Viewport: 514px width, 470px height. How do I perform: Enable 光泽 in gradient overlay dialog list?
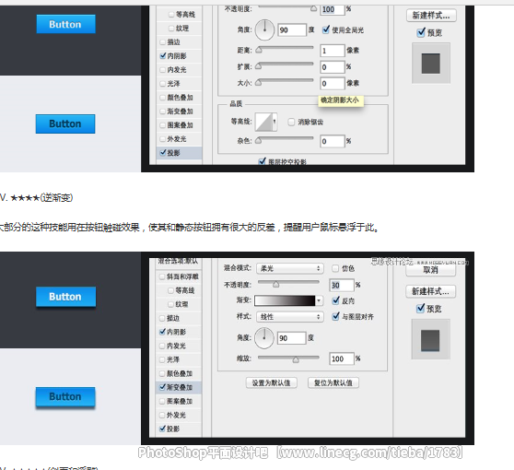(162, 359)
